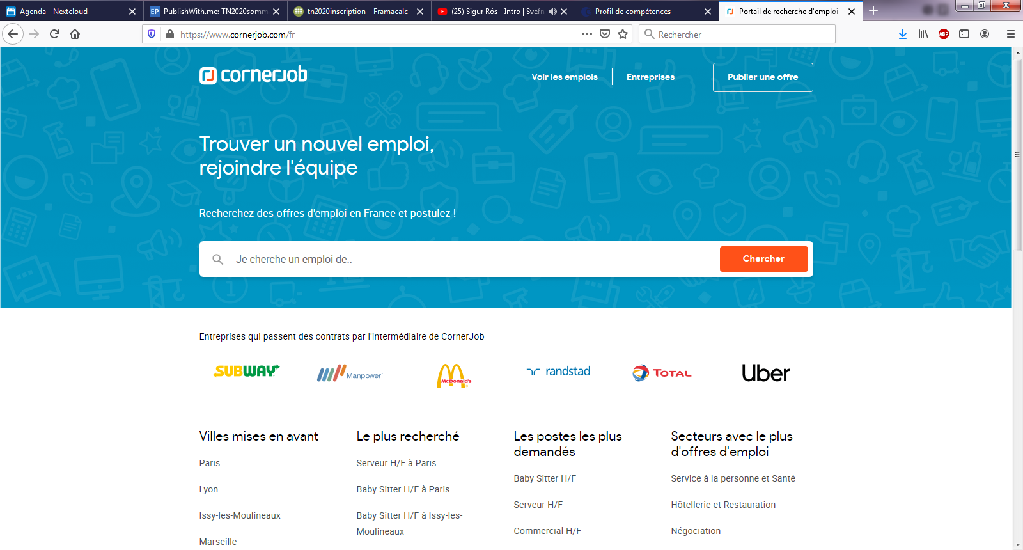This screenshot has height=550, width=1023.
Task: Switch to the Agenda - Nextcloud tab
Action: [x=64, y=12]
